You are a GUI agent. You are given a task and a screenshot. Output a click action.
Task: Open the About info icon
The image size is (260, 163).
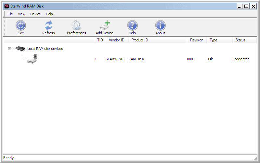point(160,25)
